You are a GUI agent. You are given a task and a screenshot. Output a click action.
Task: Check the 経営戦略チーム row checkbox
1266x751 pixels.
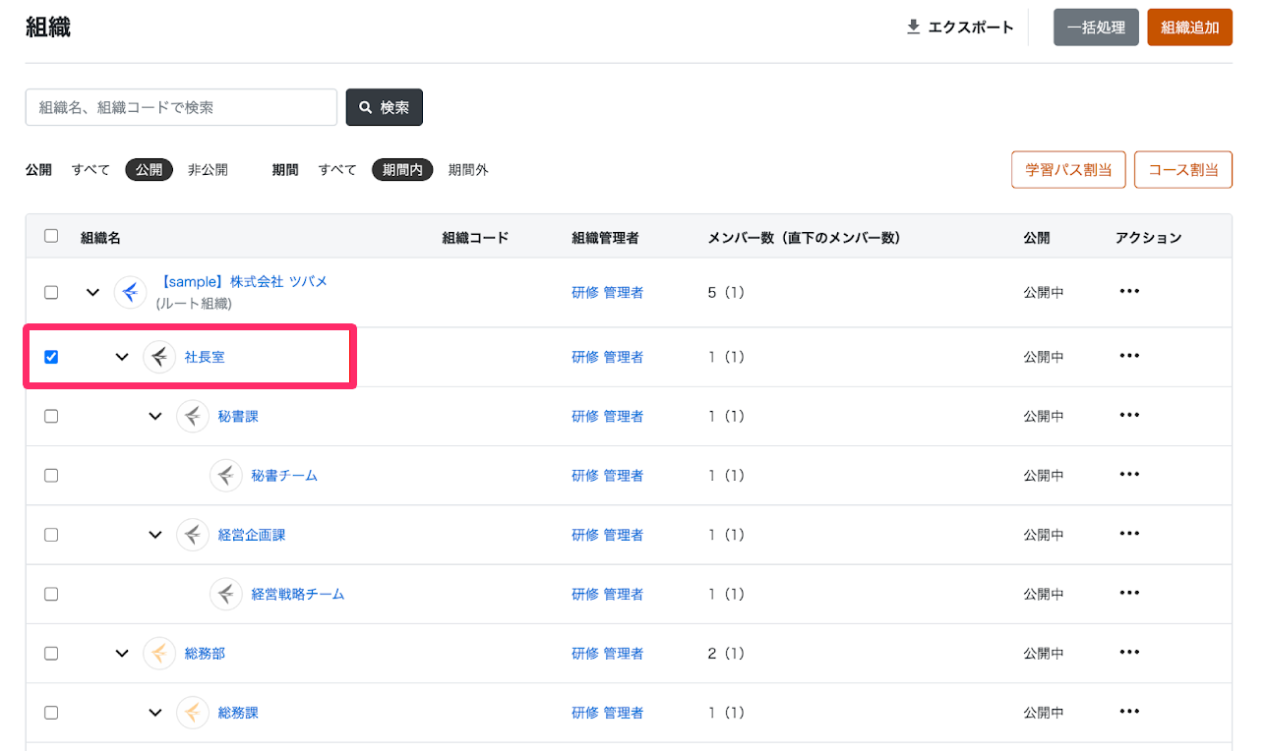(51, 594)
